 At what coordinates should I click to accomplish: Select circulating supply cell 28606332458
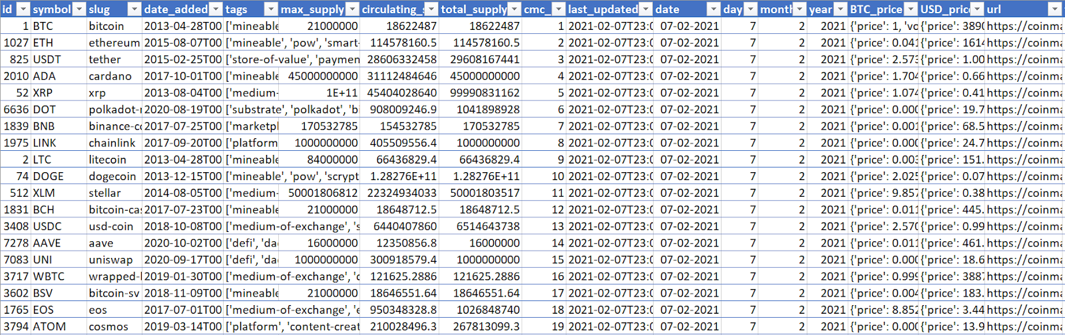(399, 59)
